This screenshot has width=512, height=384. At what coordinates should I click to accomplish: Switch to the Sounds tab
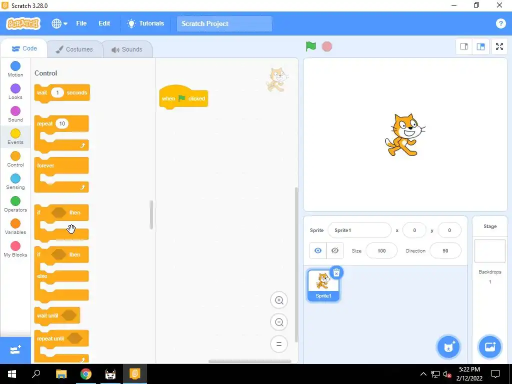pos(127,49)
